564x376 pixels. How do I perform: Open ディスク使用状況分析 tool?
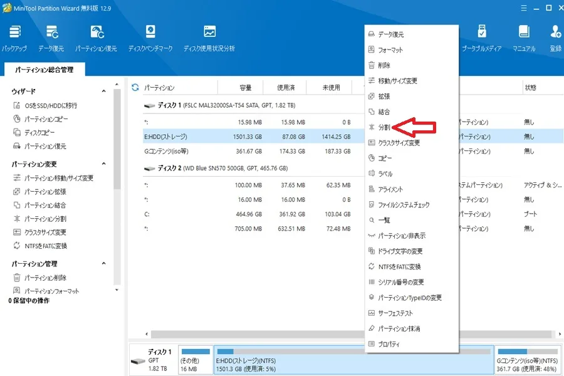click(x=209, y=38)
